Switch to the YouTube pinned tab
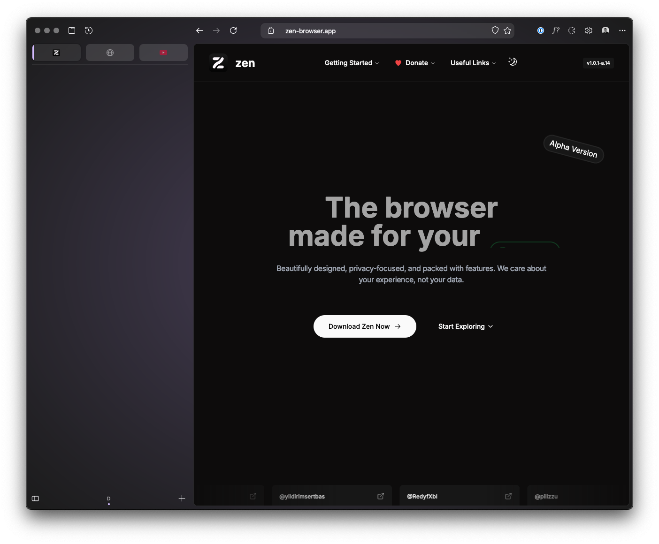This screenshot has width=659, height=544. (x=163, y=53)
